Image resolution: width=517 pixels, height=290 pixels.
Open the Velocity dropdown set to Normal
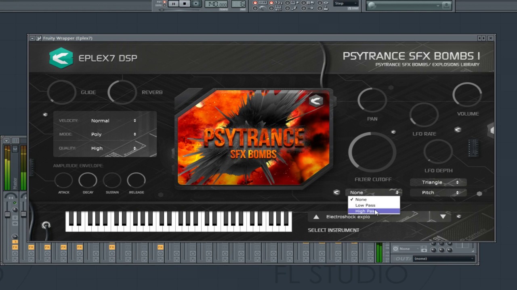click(x=113, y=120)
